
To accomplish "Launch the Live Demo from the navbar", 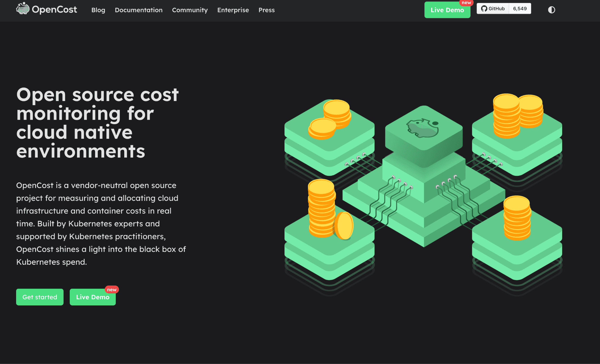I will 447,10.
